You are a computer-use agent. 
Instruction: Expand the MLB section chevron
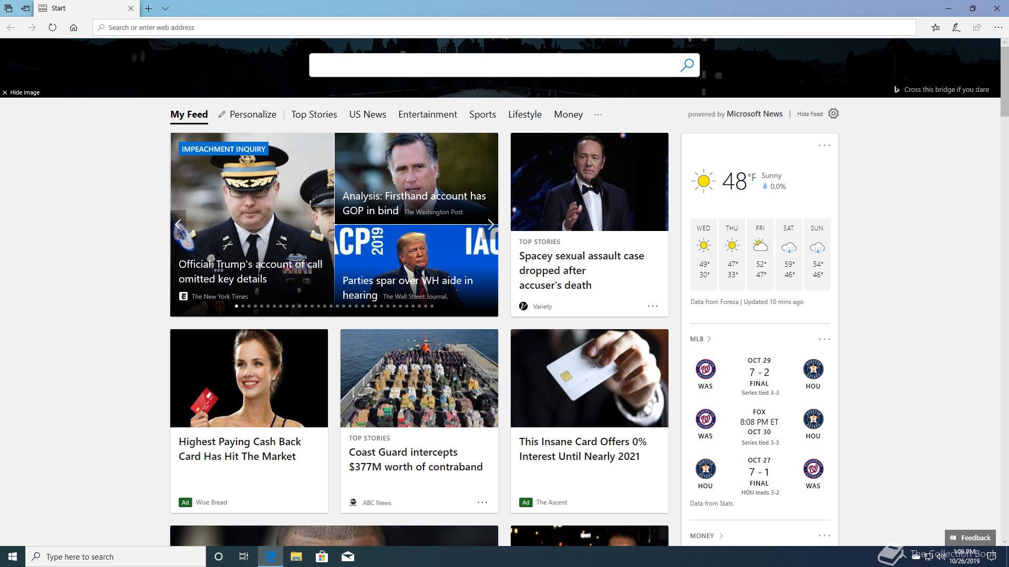pos(709,339)
